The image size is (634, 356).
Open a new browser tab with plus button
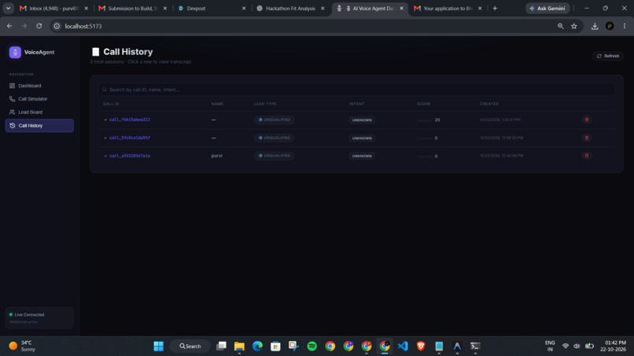pos(495,9)
